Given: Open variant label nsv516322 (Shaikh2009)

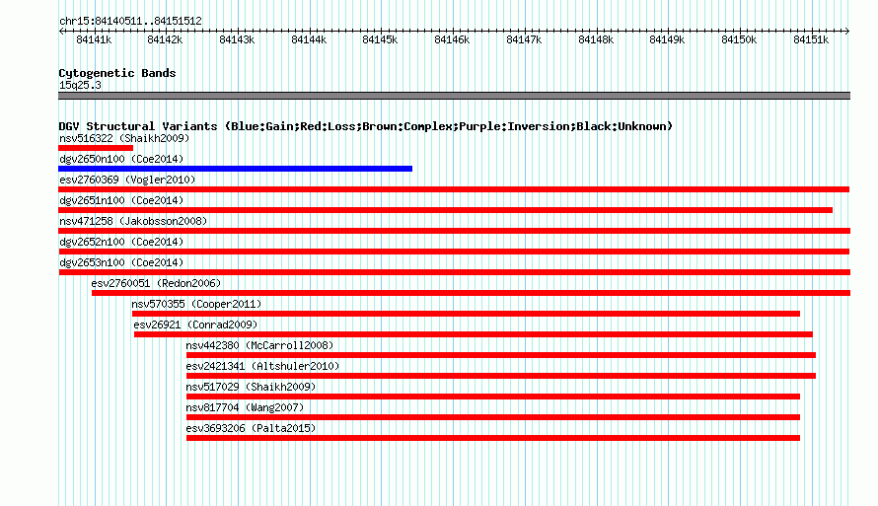Looking at the screenshot, I should point(124,138).
